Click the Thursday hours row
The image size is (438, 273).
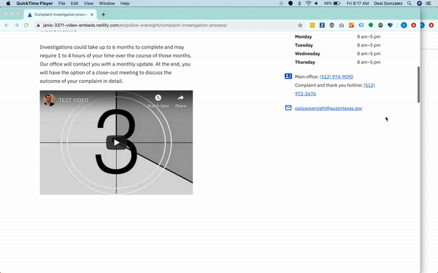point(337,62)
